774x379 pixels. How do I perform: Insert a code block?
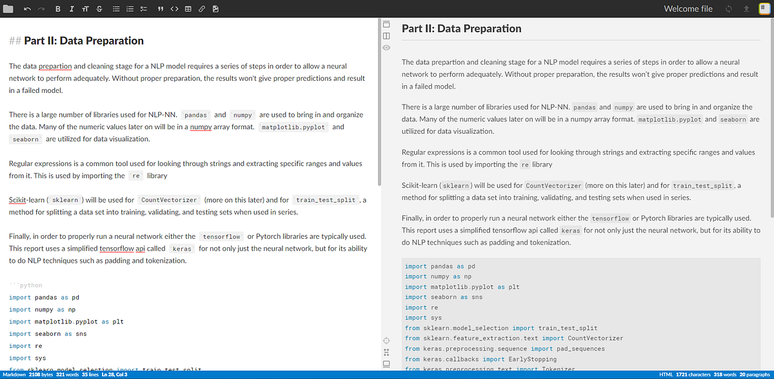(174, 8)
